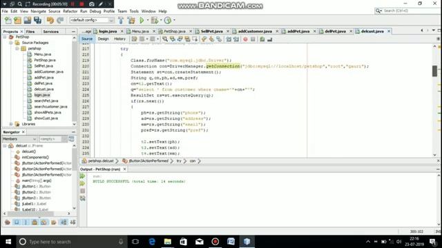Click jButton3ActionPerformed in the breadcrumb bar

[x=148, y=161]
